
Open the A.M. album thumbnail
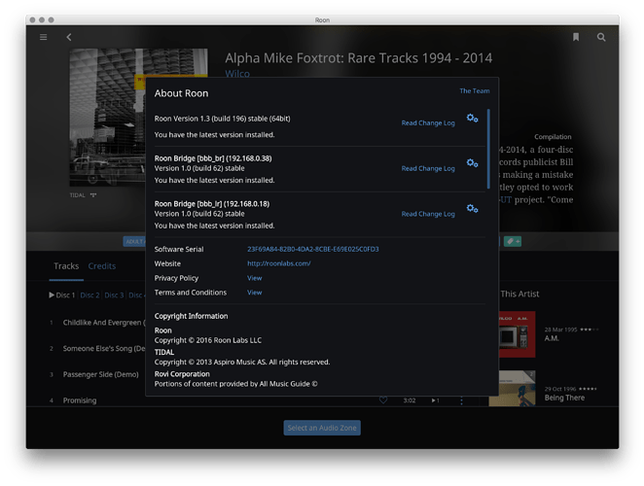click(x=518, y=334)
